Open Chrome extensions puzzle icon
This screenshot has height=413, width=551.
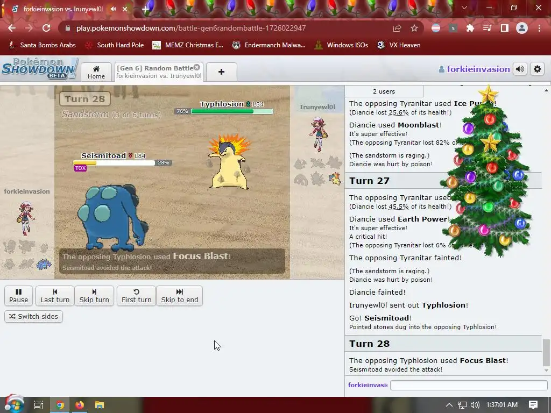[470, 28]
